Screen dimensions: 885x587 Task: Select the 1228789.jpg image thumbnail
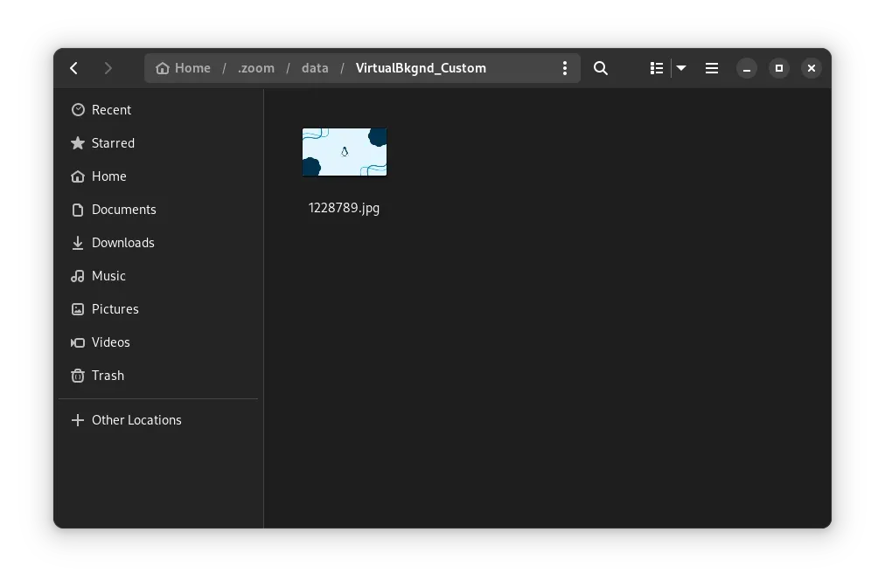point(344,151)
